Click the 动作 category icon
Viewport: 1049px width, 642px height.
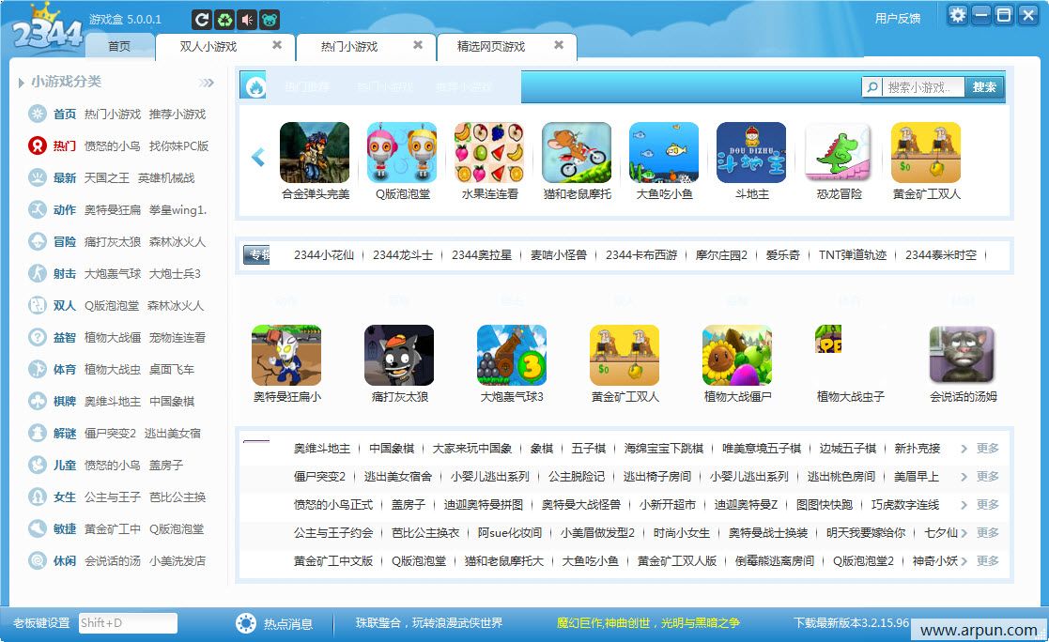coord(38,209)
